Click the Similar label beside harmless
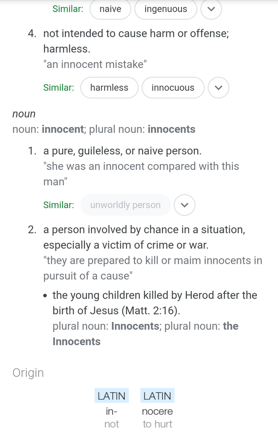Viewport: 278px width, 432px height. [x=59, y=88]
